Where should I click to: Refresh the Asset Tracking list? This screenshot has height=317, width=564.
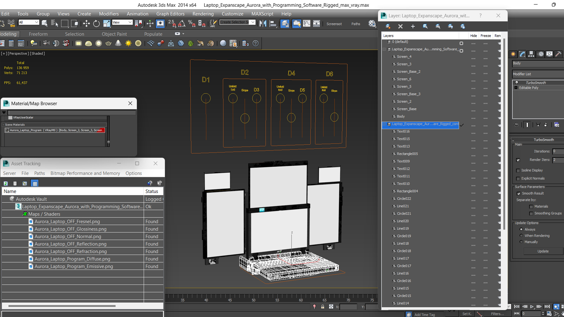point(6,183)
